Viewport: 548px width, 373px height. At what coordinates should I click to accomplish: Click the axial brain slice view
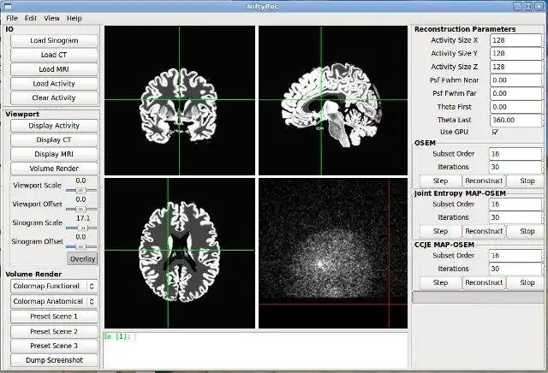[x=180, y=253]
